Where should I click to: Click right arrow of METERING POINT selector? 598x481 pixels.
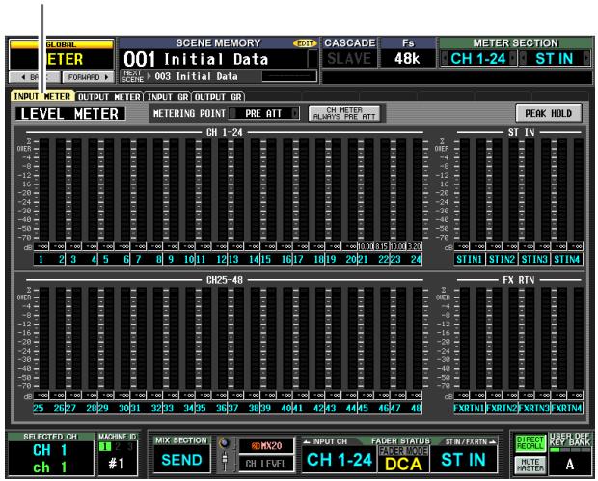pyautogui.click(x=295, y=113)
